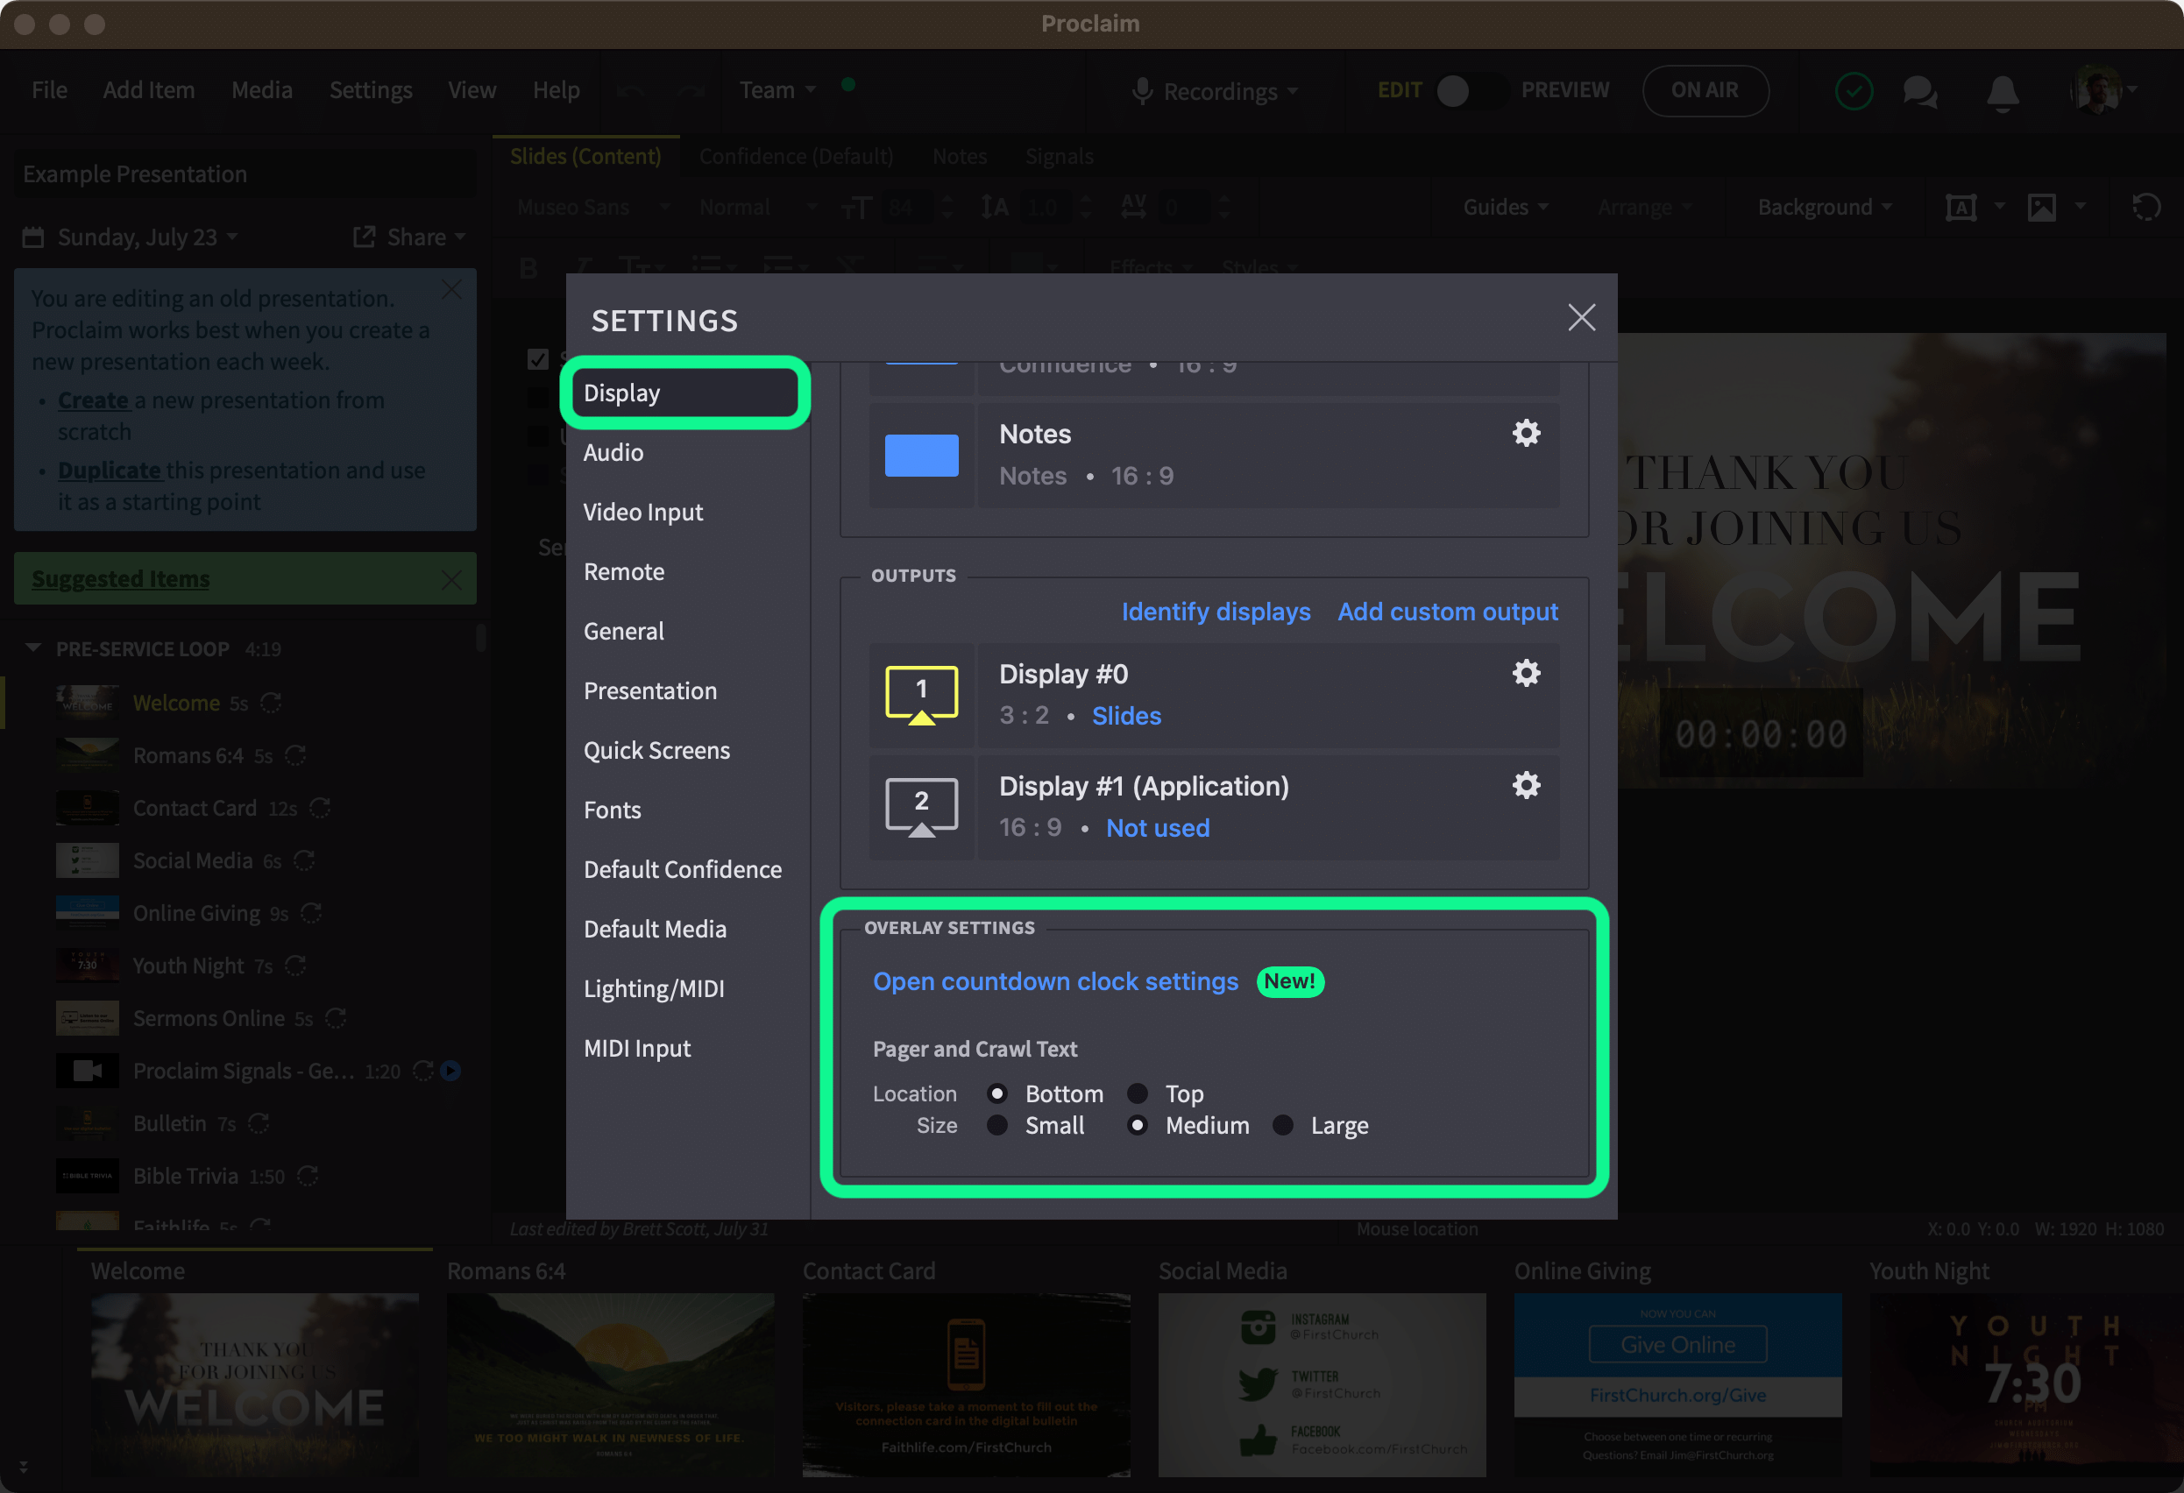Screen dimensions: 2184x1493
Task: Click Add custom output link
Action: click(x=1447, y=612)
